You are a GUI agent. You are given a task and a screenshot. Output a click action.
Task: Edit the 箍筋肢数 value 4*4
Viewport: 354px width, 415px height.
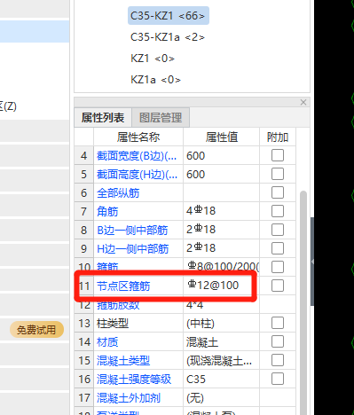tap(222, 306)
